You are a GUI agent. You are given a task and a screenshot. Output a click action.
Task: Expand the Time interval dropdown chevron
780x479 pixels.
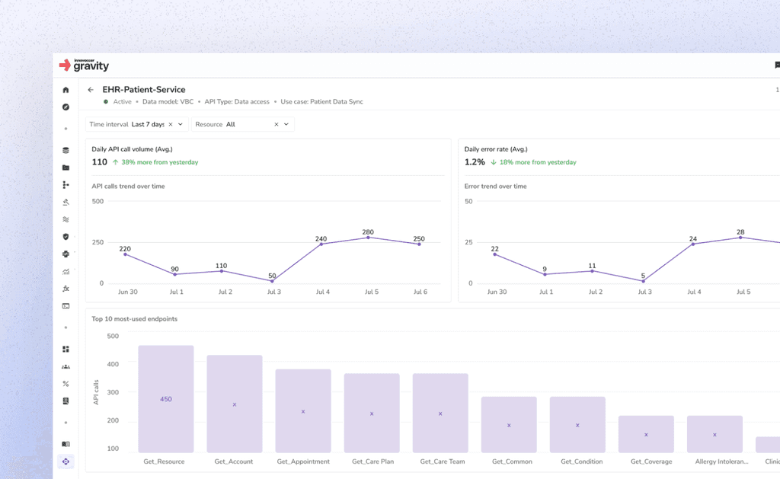pos(180,124)
